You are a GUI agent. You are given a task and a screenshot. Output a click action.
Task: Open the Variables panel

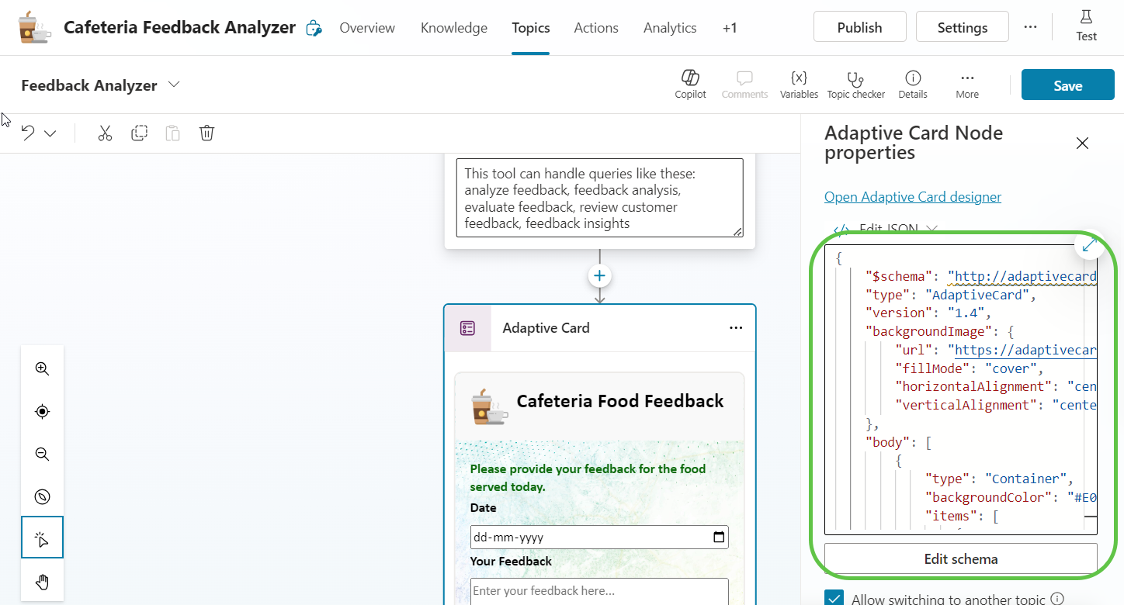(799, 84)
